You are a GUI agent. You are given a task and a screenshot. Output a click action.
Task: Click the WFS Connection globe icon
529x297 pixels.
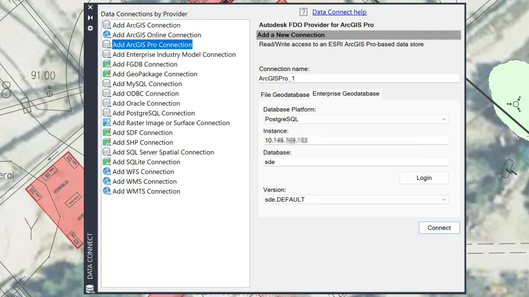tap(106, 172)
